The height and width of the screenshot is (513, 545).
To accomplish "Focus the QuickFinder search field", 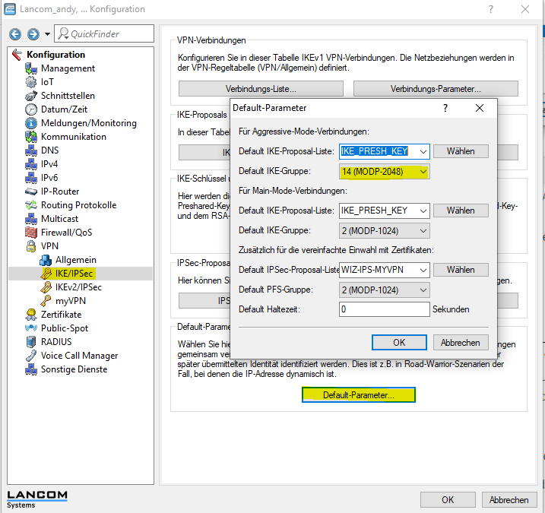I will point(104,33).
